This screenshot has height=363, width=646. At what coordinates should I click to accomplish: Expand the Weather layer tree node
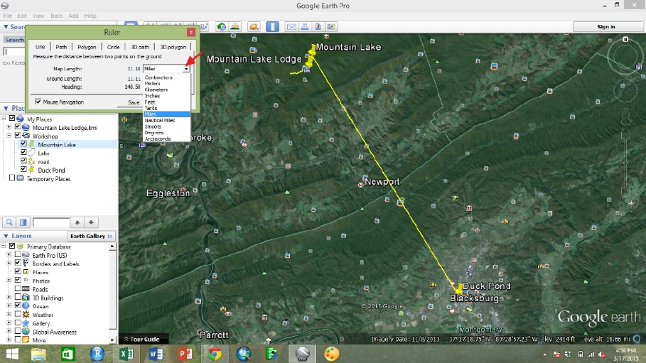pyautogui.click(x=9, y=315)
